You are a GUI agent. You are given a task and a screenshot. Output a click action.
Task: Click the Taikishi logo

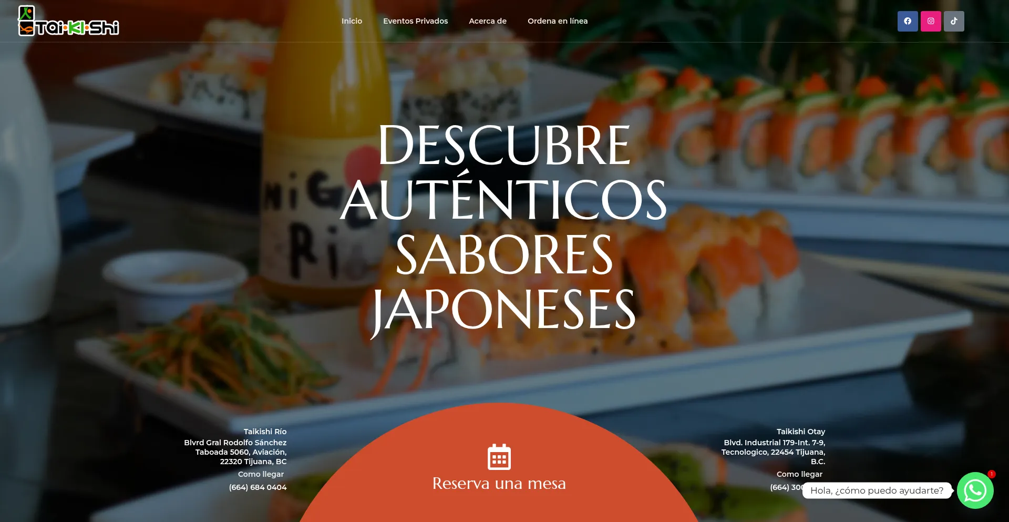tap(69, 21)
